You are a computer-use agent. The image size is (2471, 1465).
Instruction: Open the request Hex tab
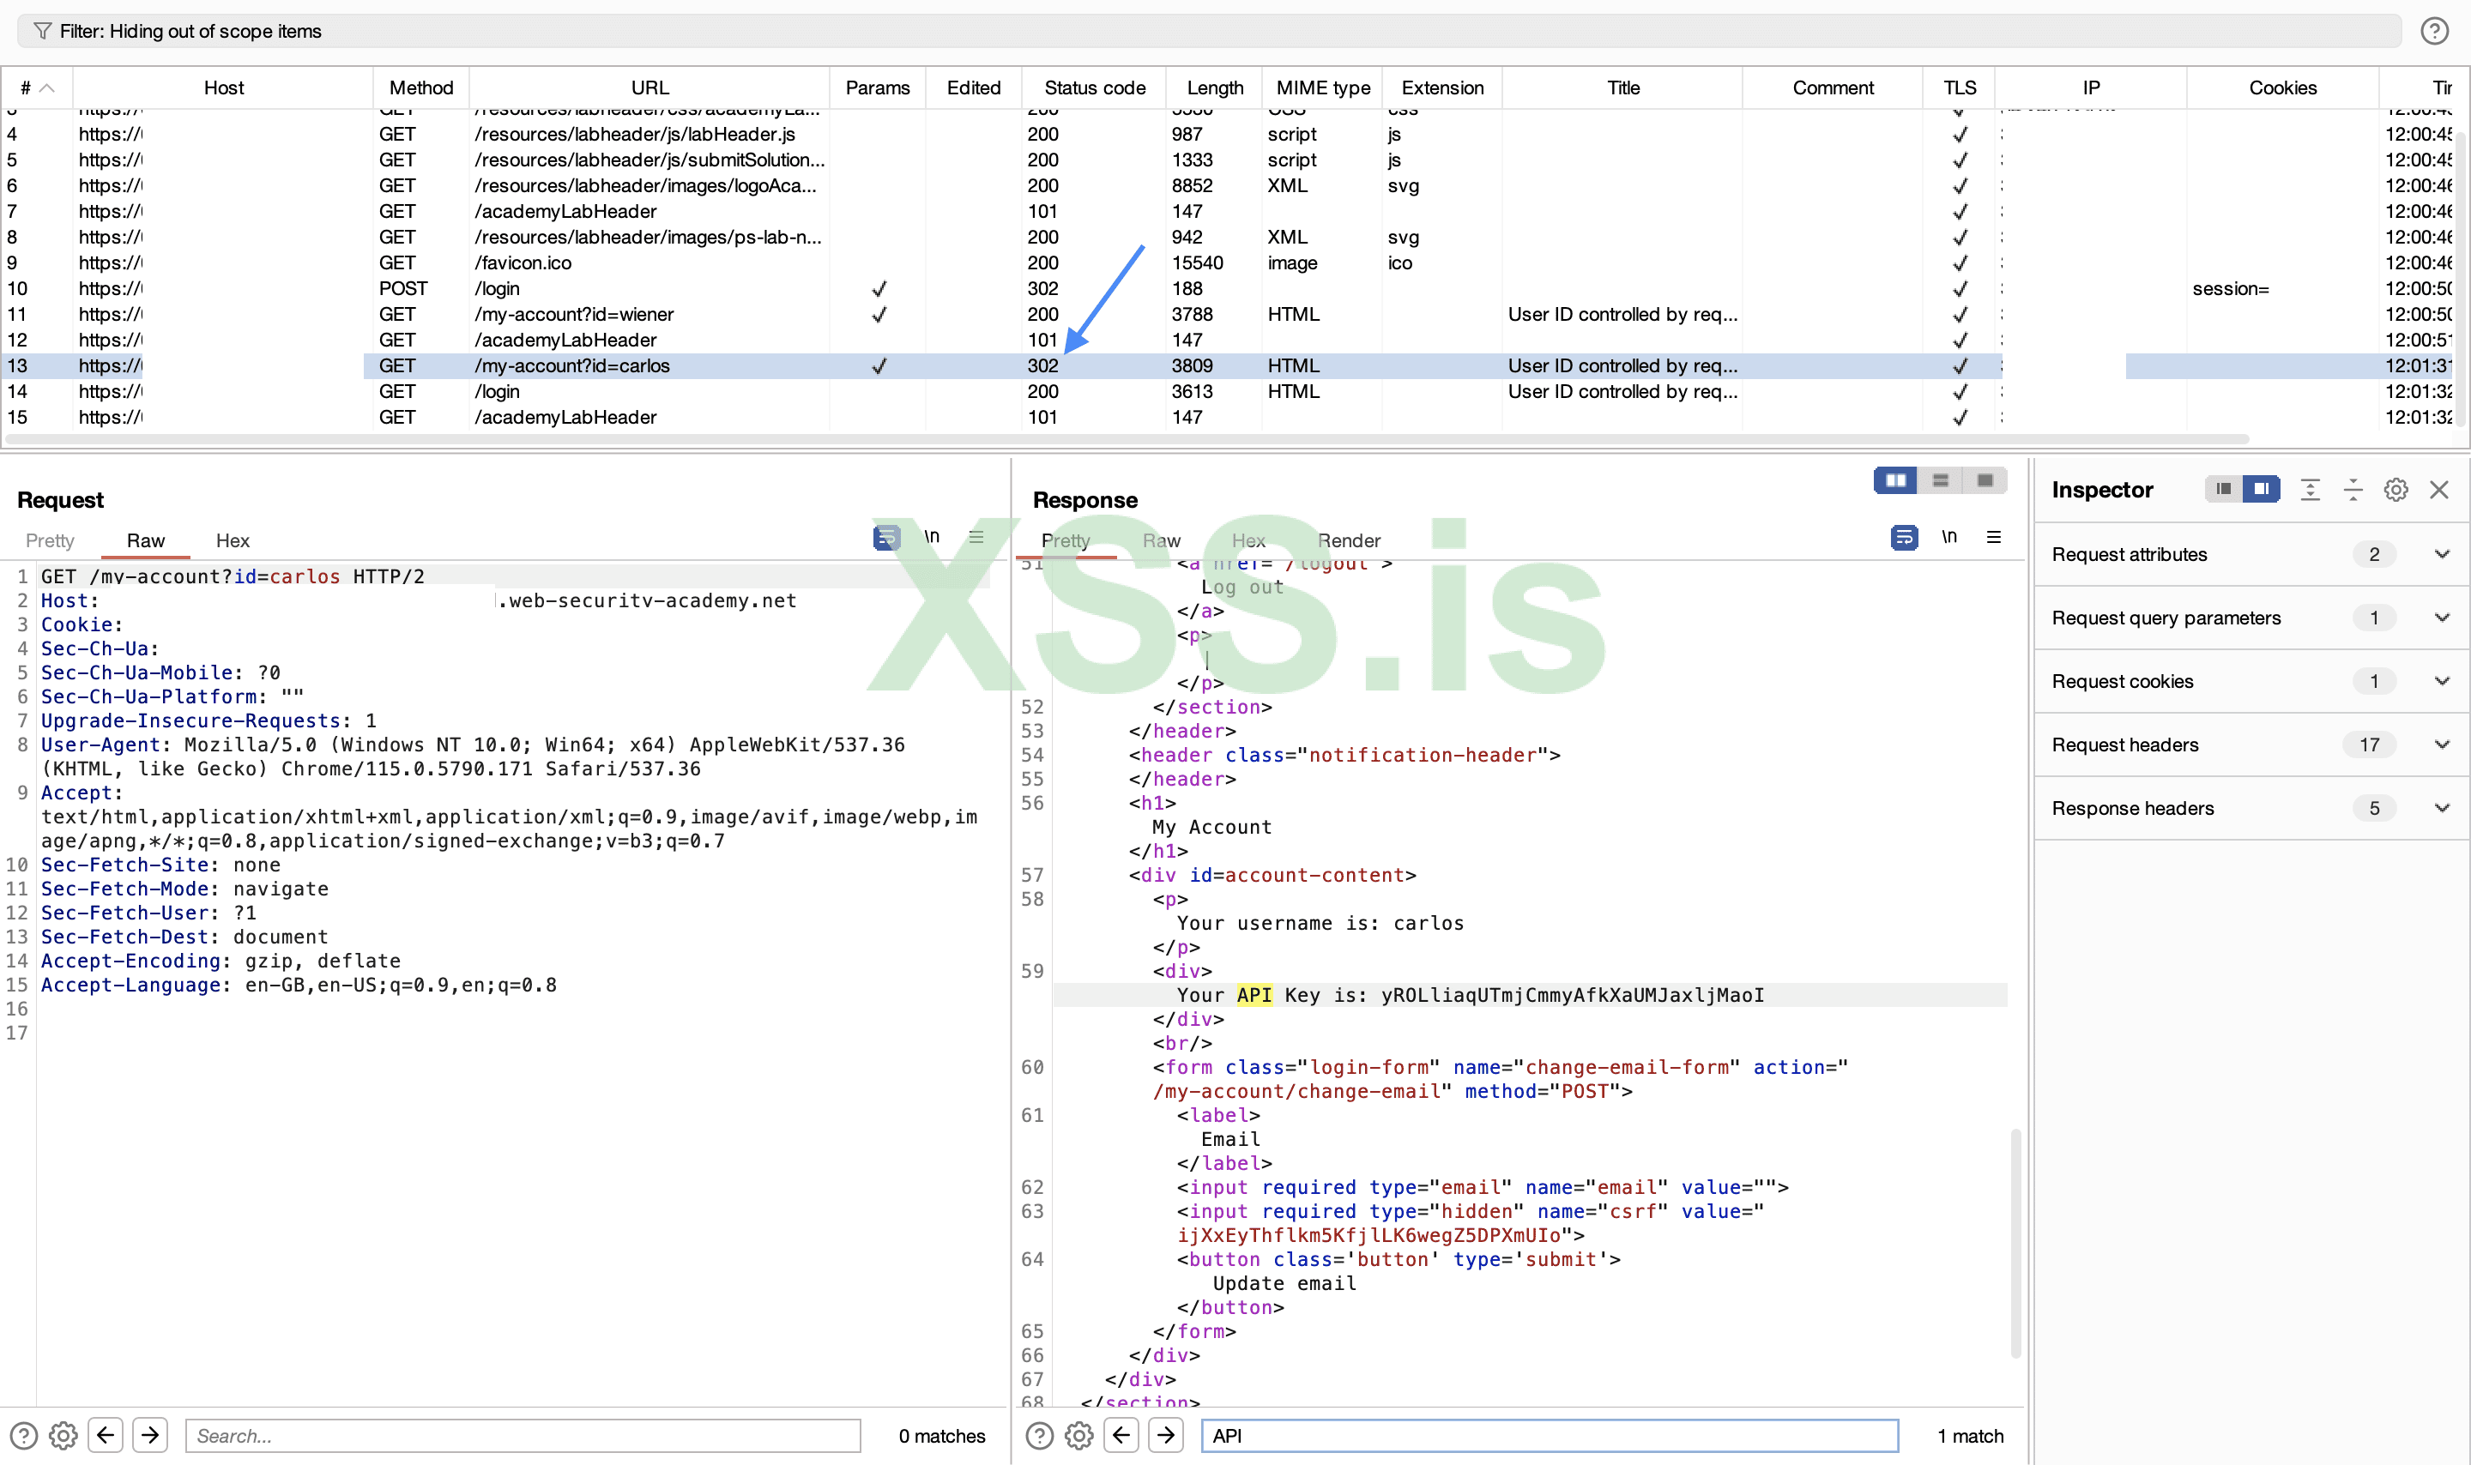(x=232, y=541)
